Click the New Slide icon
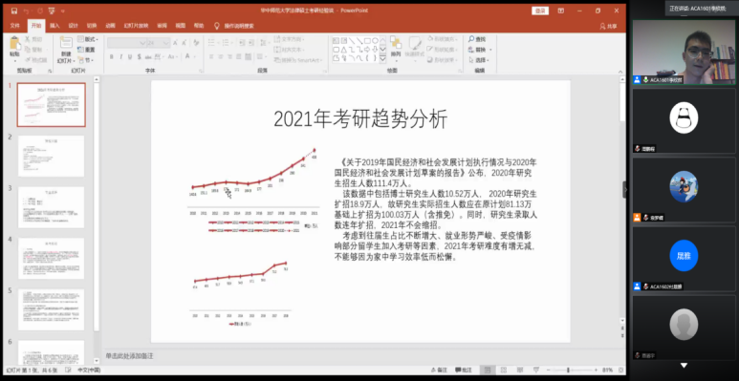This screenshot has width=739, height=381. (66, 44)
